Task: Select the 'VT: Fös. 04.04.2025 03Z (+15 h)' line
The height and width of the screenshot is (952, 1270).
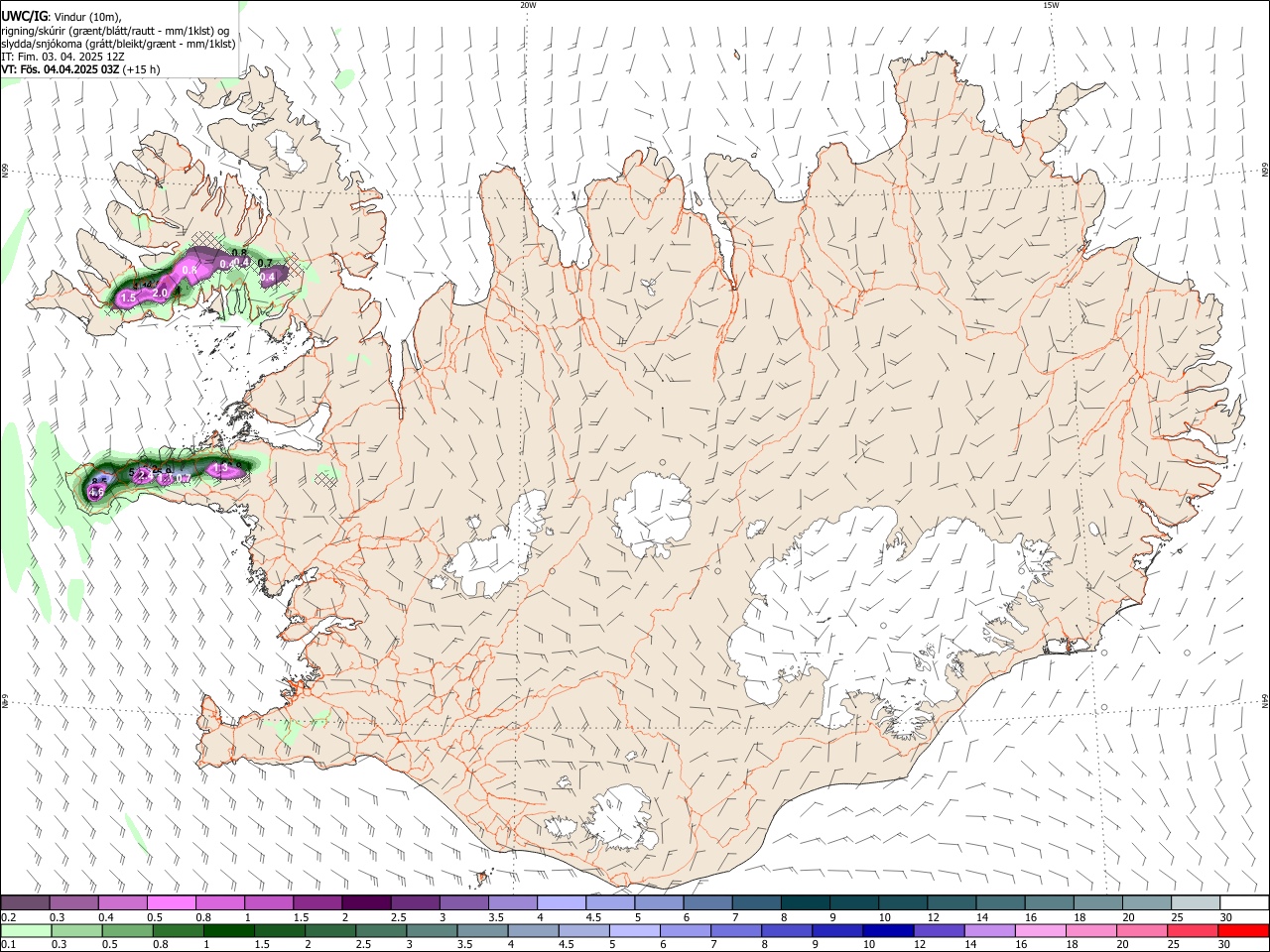Action: pyautogui.click(x=81, y=69)
